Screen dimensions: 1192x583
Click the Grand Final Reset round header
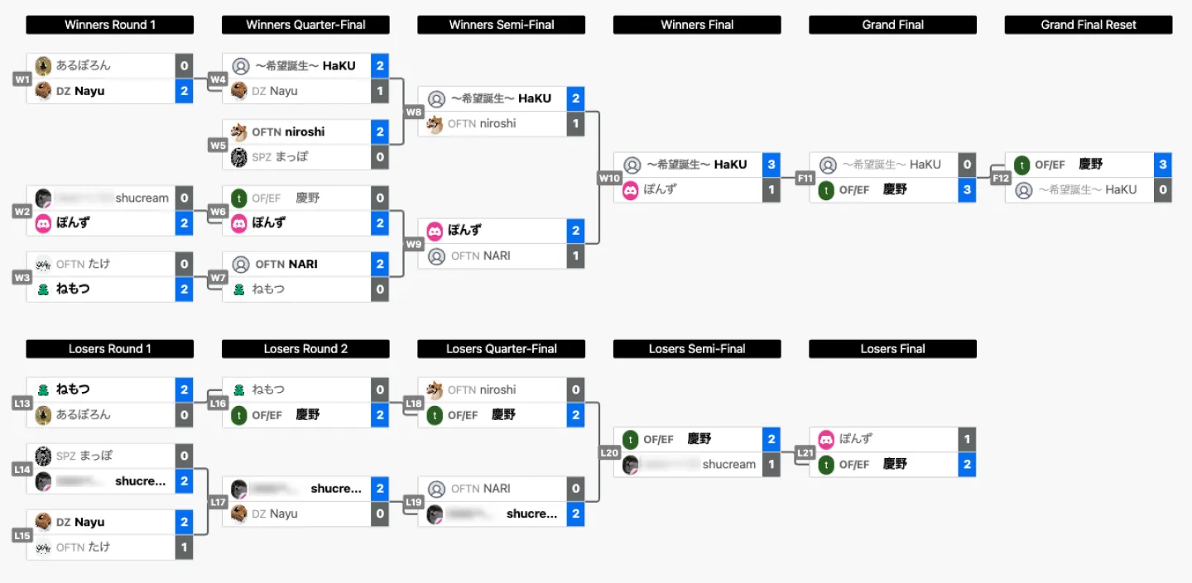1088,25
